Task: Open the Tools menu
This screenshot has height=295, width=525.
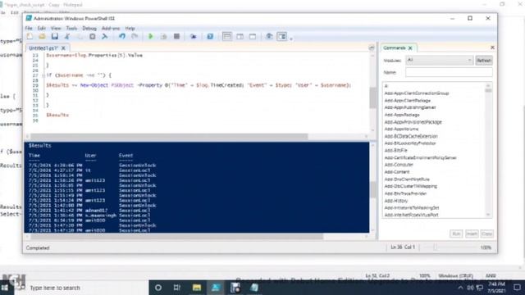Action: [71, 29]
